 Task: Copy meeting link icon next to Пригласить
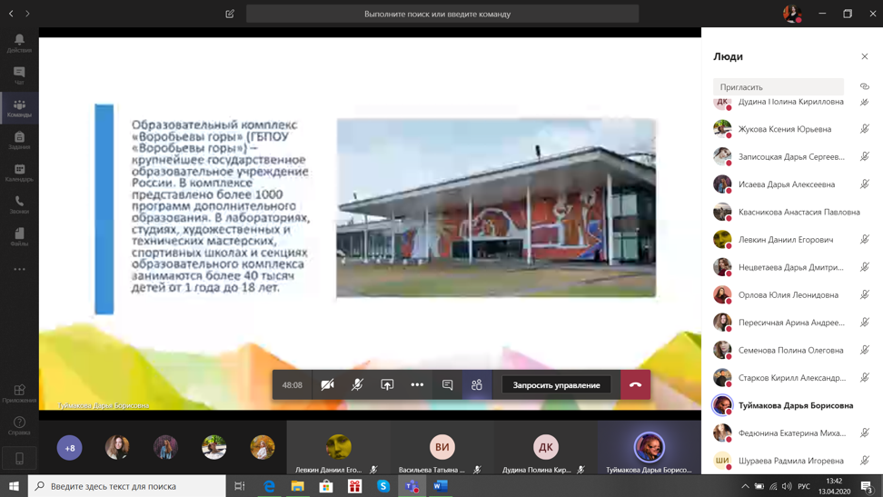tap(864, 87)
